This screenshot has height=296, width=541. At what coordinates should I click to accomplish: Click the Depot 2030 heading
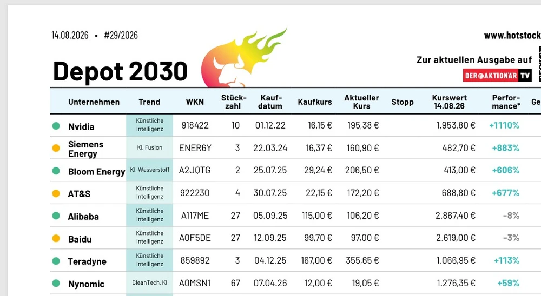pyautogui.click(x=120, y=71)
